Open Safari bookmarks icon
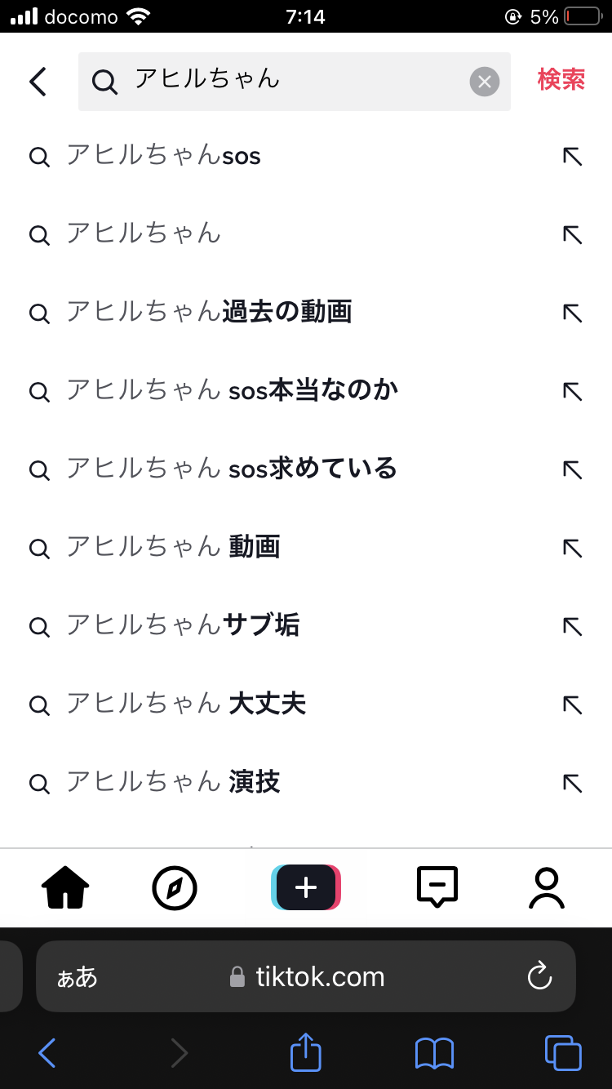 (434, 1052)
